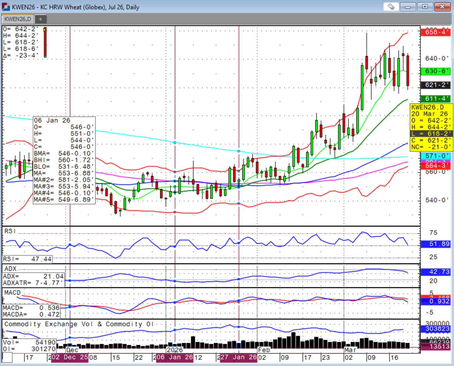Click the chain link icon button in the title bar
Viewport: 454px width, 366px height.
(391, 7)
